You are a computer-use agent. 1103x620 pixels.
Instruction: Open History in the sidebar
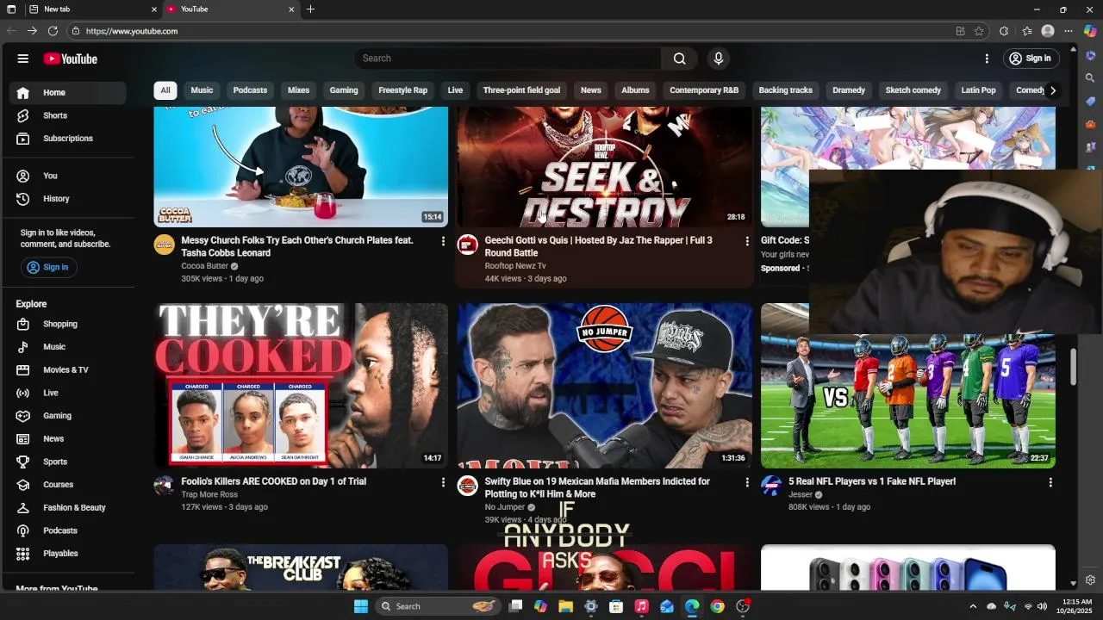point(68,199)
